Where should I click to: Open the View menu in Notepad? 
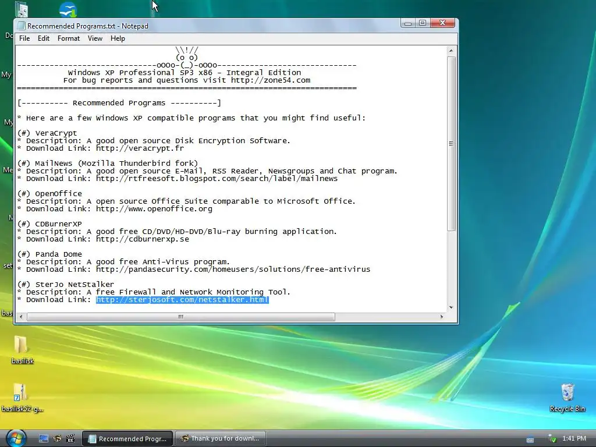95,38
